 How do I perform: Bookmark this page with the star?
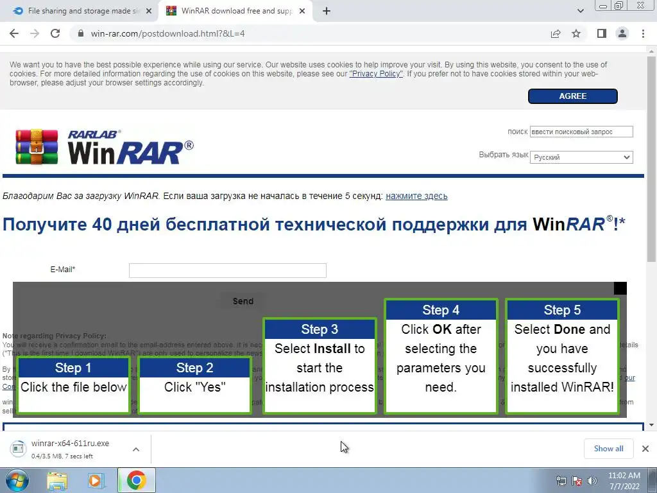576,33
